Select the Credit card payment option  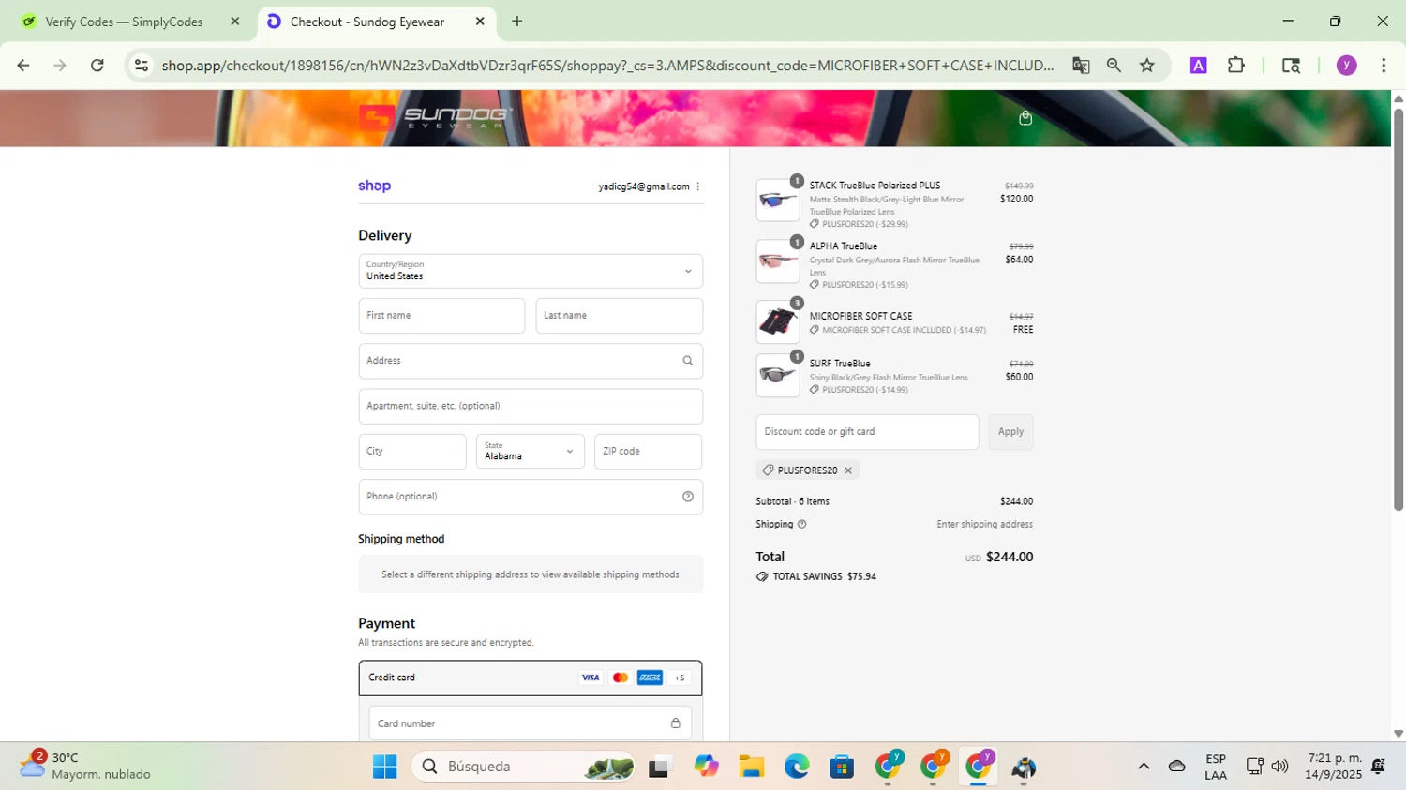click(x=531, y=678)
